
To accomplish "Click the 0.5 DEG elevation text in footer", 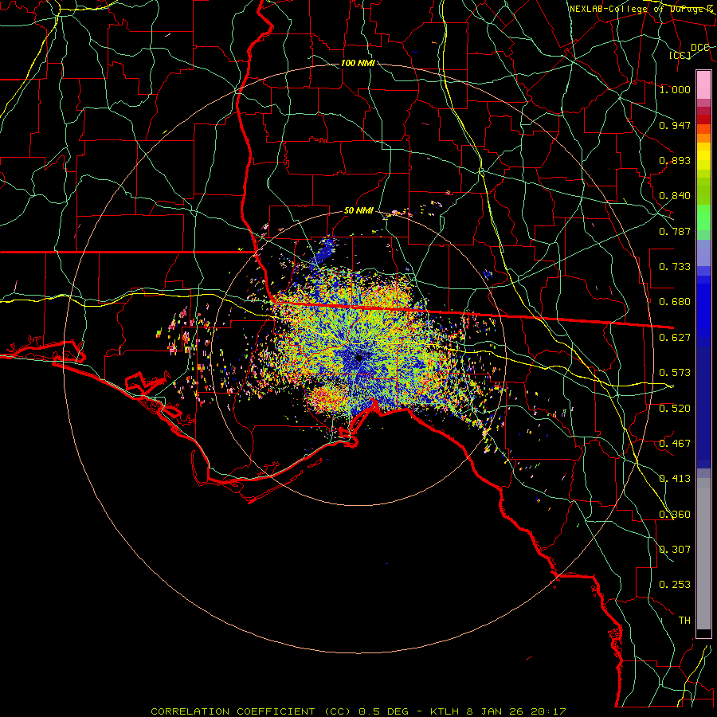I will tap(384, 711).
